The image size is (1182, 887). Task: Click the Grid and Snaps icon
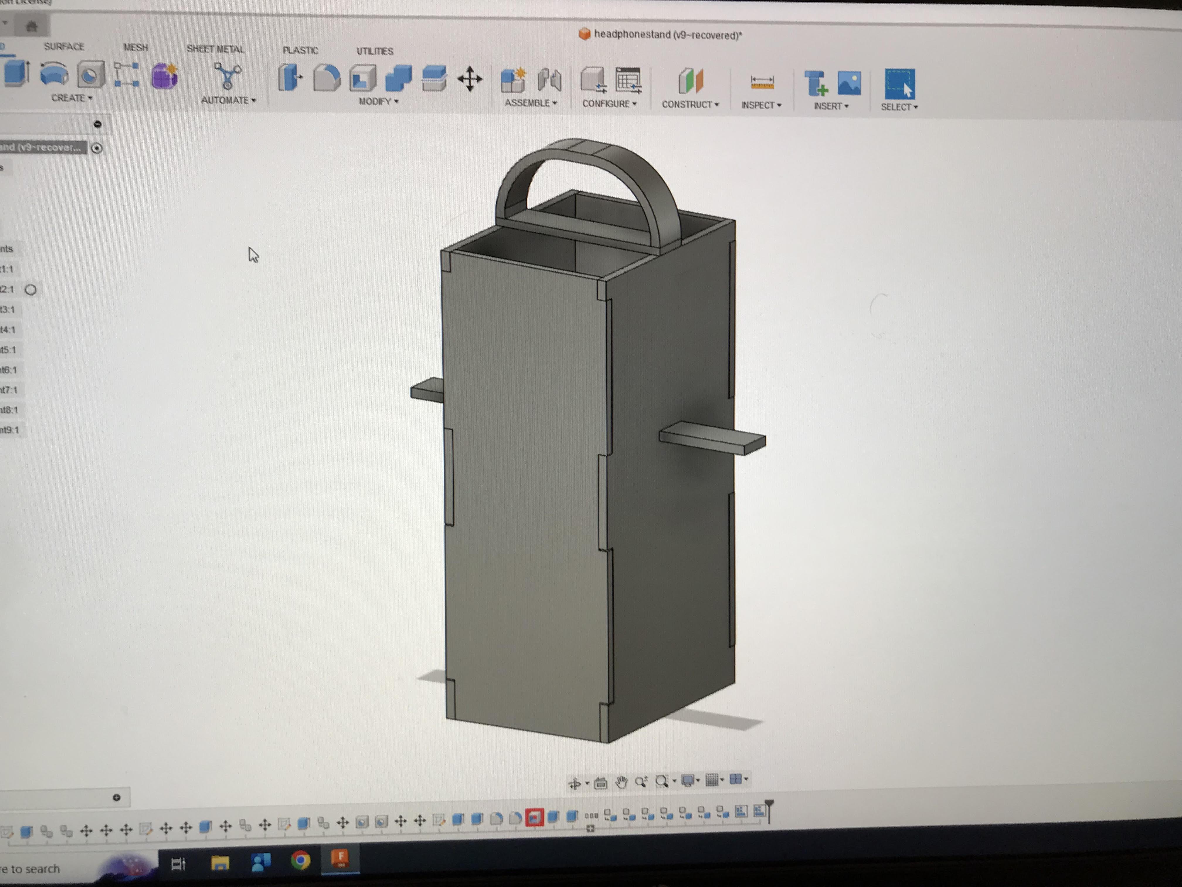tap(712, 780)
